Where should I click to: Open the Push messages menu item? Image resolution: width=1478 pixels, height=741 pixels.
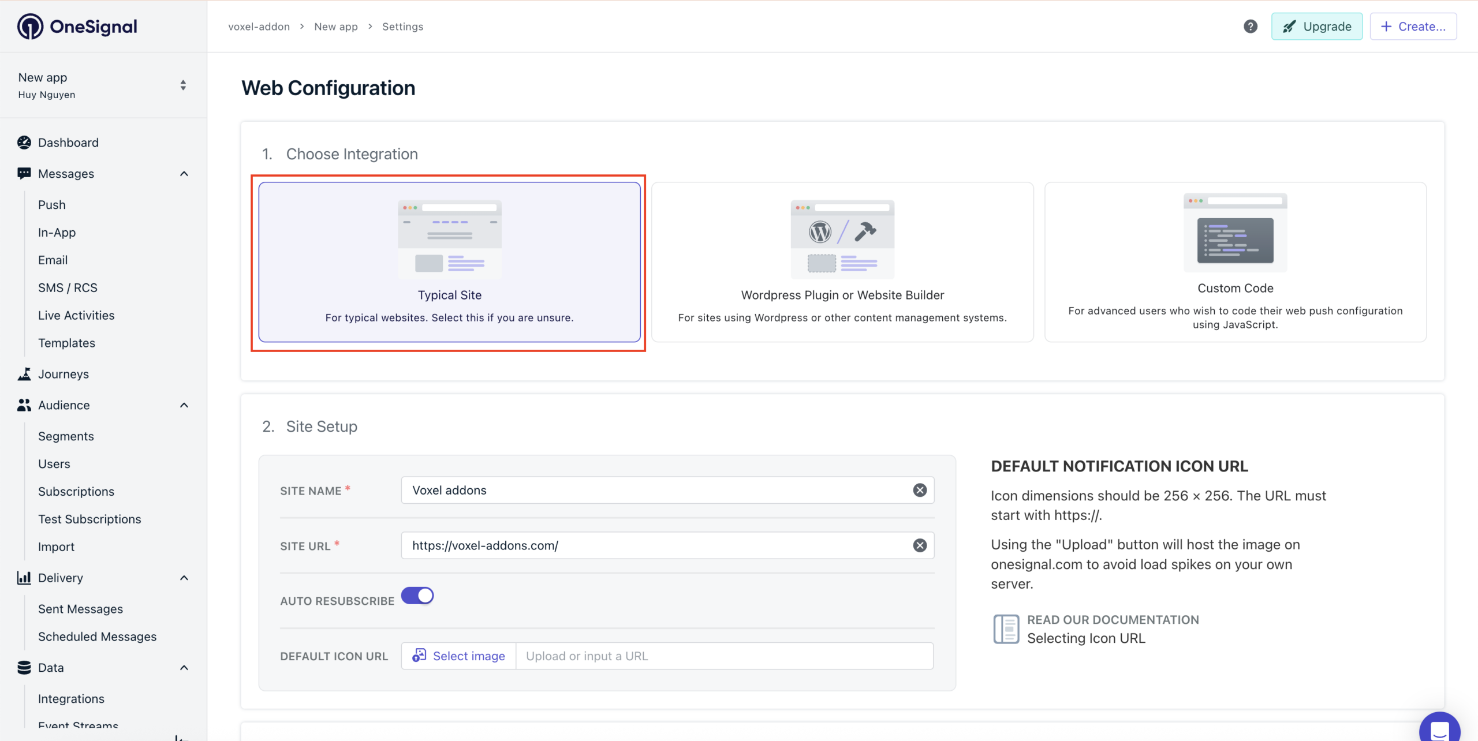click(52, 205)
